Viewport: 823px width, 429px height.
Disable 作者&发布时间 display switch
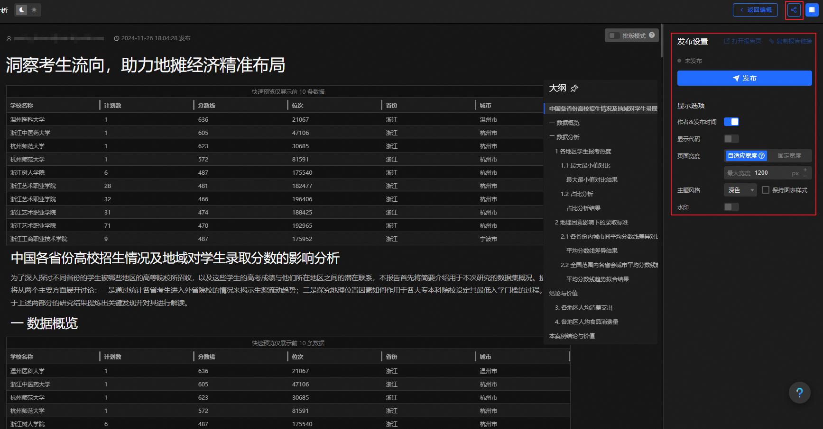tap(731, 122)
